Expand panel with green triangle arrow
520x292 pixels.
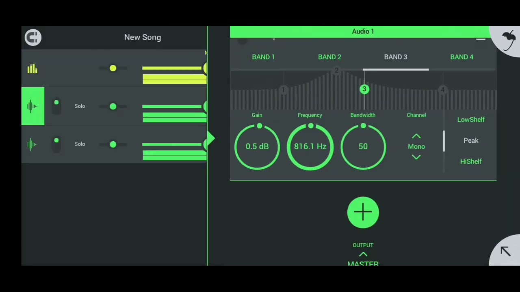(211, 139)
